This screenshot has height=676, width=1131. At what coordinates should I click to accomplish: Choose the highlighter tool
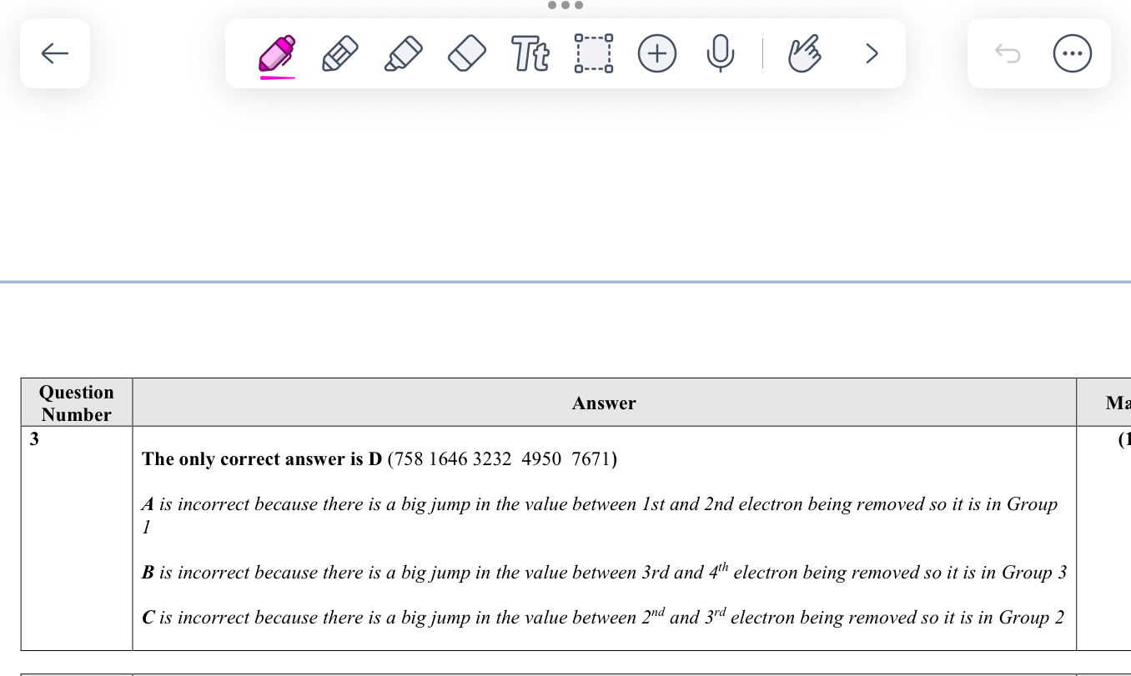pos(403,53)
